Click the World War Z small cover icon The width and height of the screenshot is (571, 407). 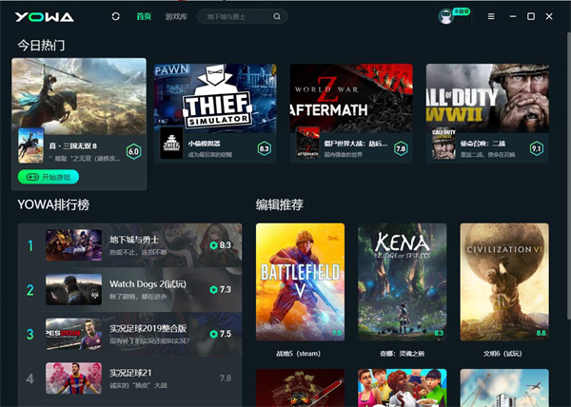(307, 143)
